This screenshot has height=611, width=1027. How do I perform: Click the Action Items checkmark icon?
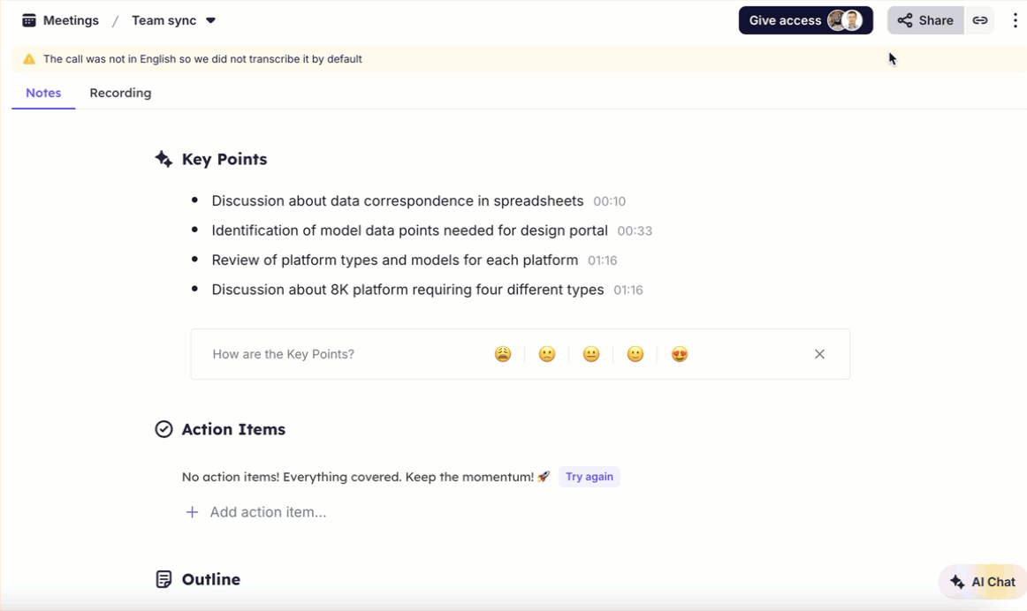(x=164, y=429)
